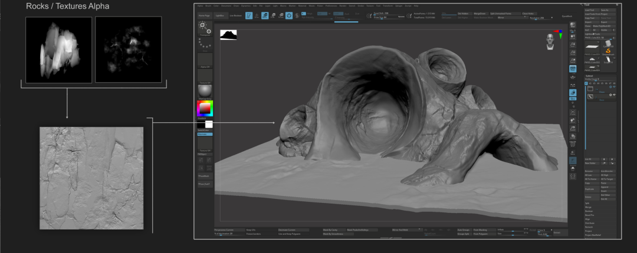Select the Cylinder3D tool icon
Screen dimensions: 637x253
pos(608,44)
